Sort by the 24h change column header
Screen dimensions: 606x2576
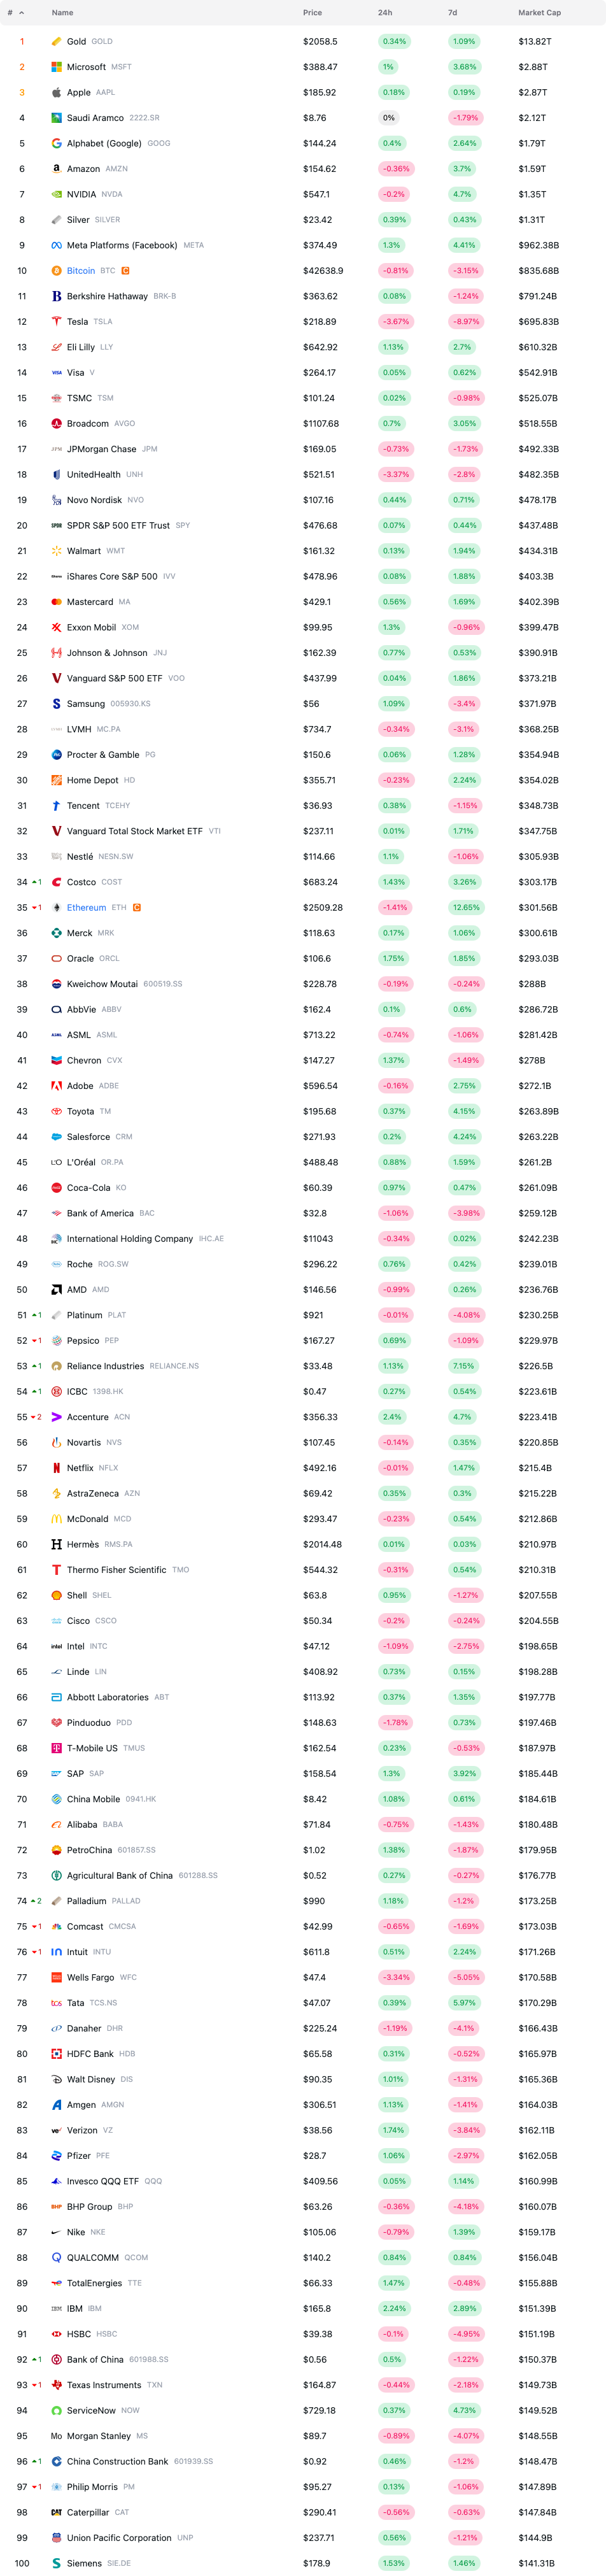(385, 13)
